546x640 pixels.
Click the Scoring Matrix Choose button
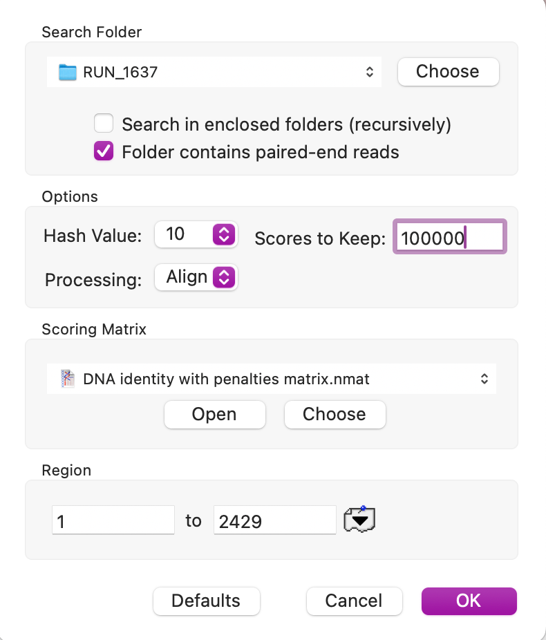(335, 415)
